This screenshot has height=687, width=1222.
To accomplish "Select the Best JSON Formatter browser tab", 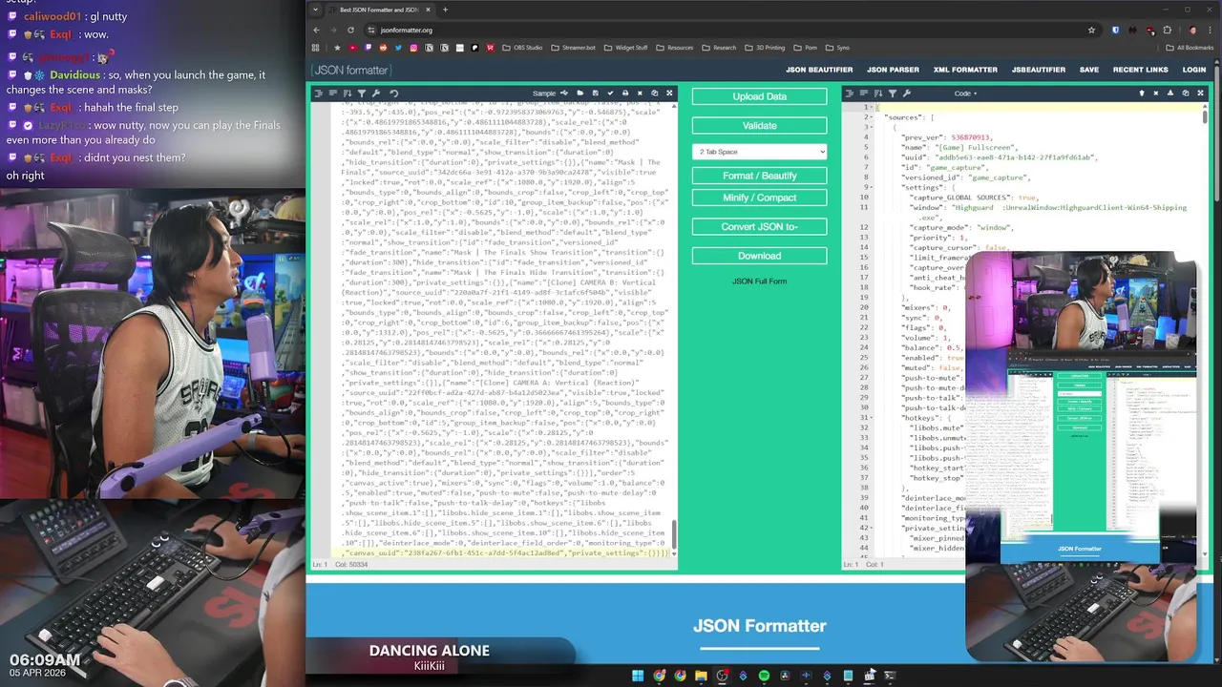I will (x=377, y=10).
